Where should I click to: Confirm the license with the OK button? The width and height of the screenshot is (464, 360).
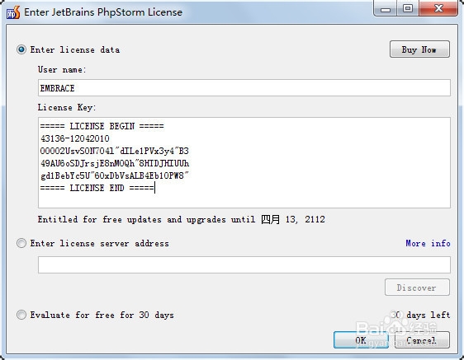(x=361, y=340)
